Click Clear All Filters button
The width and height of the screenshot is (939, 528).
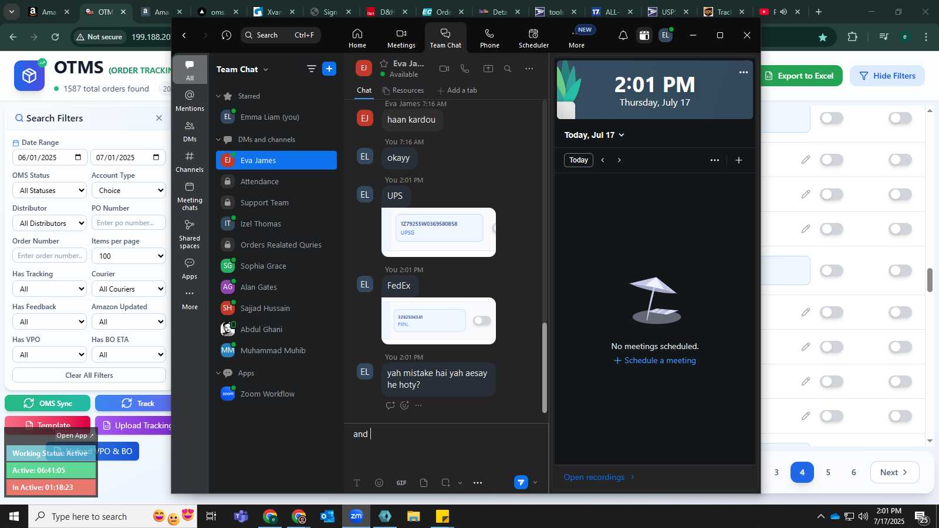pyautogui.click(x=89, y=375)
